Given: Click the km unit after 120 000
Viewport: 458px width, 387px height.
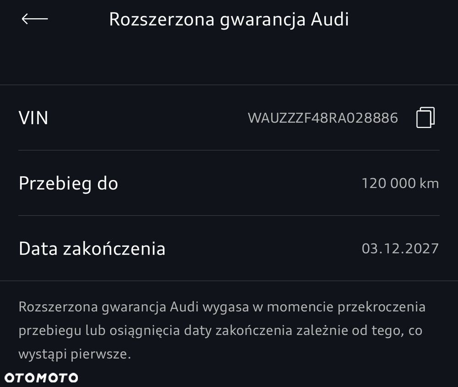Looking at the screenshot, I should (x=429, y=184).
